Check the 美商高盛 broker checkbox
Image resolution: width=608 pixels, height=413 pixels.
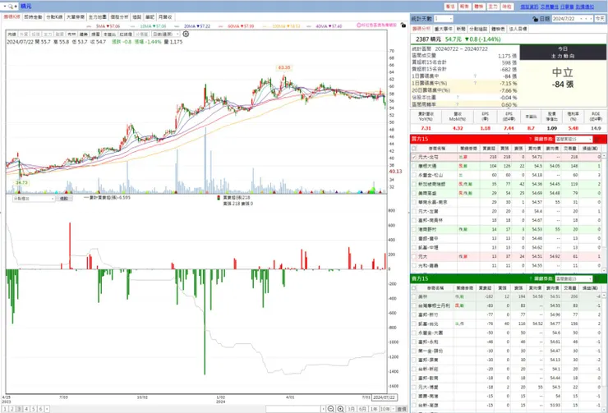tap(414, 193)
